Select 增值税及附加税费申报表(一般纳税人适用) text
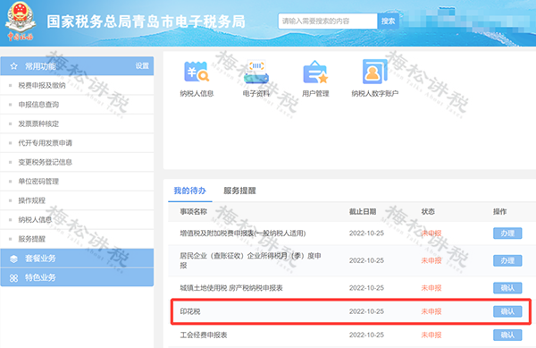This screenshot has height=348, width=536. [x=243, y=233]
